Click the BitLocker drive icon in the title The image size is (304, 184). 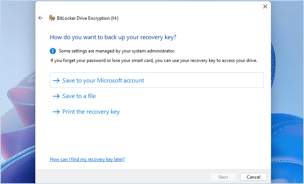pyautogui.click(x=52, y=18)
